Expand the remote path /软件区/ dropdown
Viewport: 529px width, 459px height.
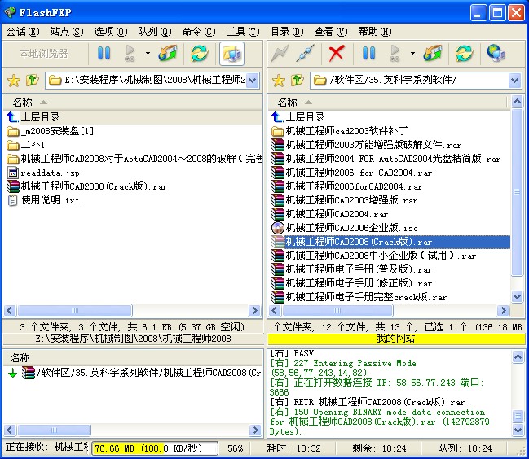(515, 80)
